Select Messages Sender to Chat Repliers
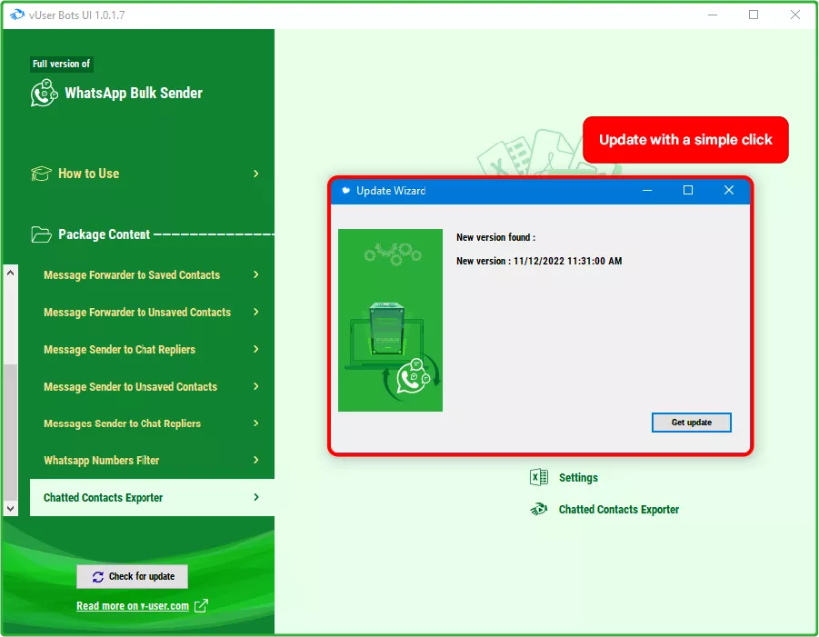 [122, 423]
